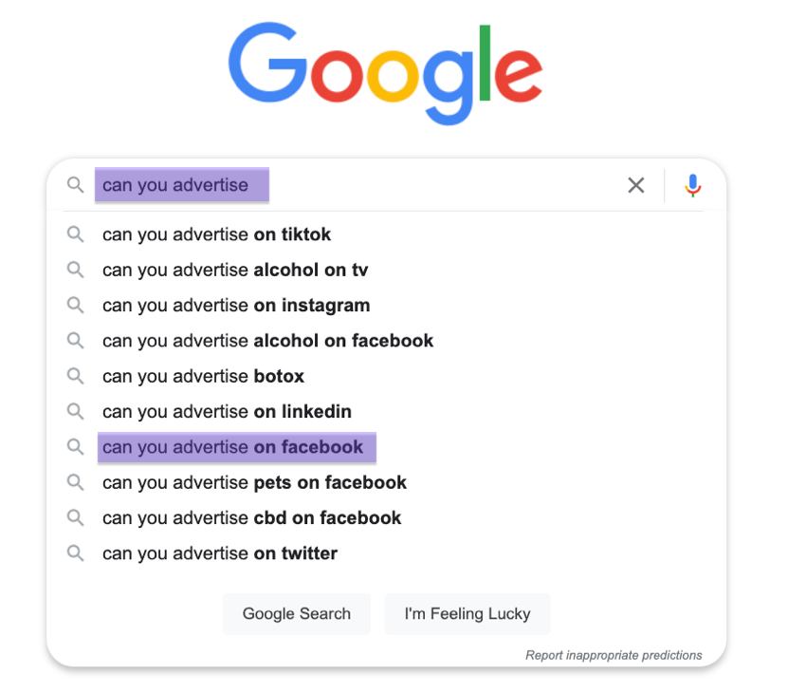This screenshot has width=788, height=692.
Task: Click the microphone voice search icon
Action: pos(693,185)
